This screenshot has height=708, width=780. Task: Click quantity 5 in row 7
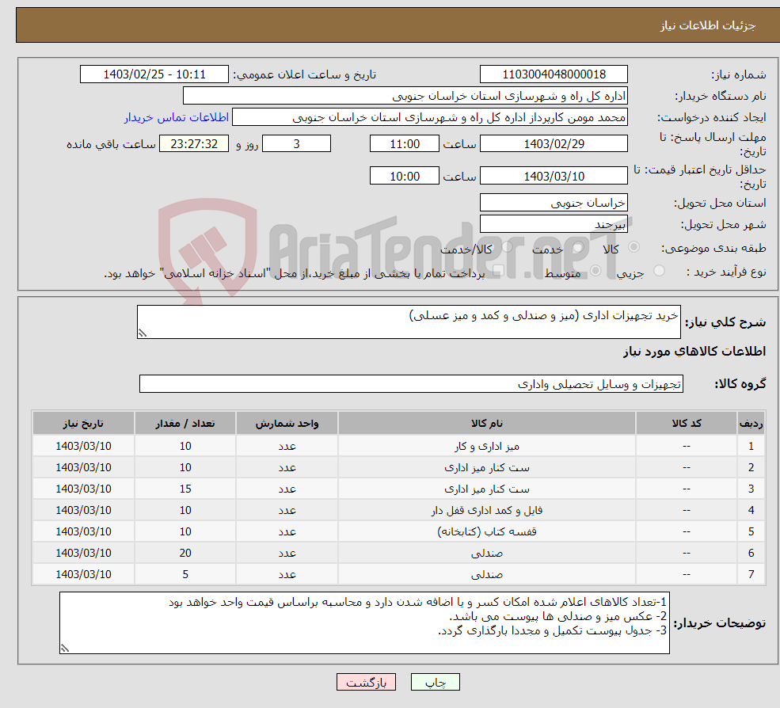185,575
